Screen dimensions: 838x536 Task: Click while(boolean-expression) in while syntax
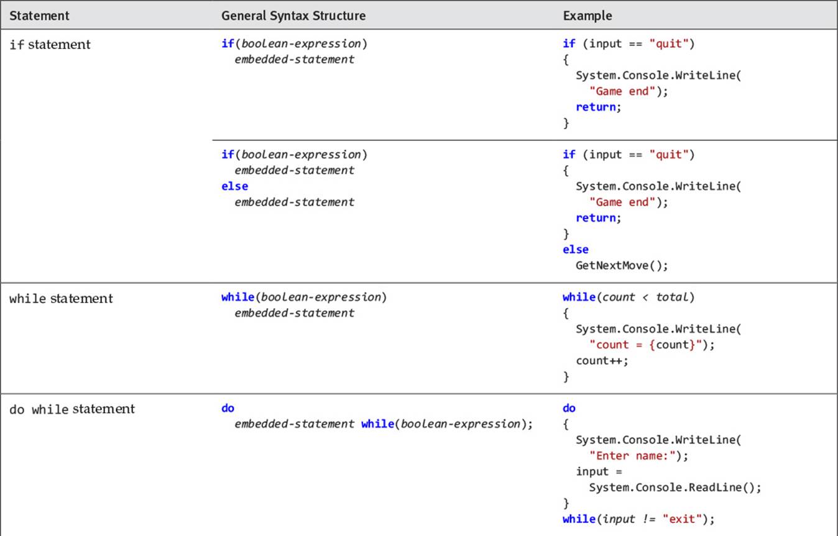304,298
